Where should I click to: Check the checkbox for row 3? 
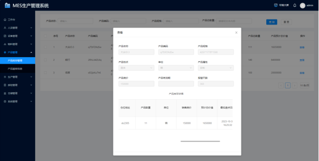[45, 73]
